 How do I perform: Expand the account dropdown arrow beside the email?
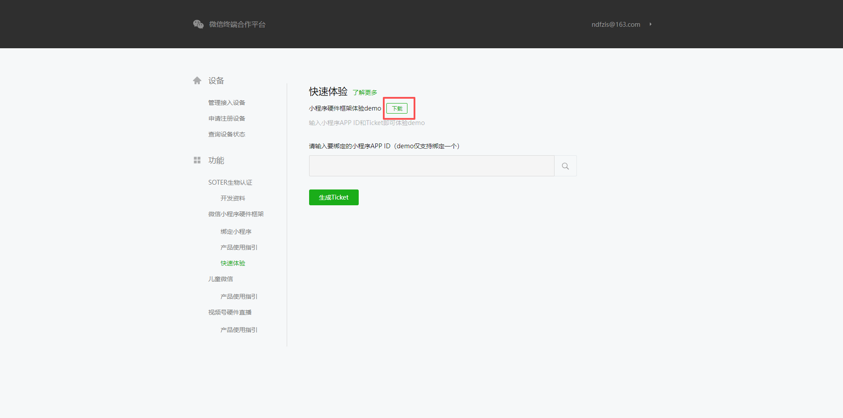[650, 24]
